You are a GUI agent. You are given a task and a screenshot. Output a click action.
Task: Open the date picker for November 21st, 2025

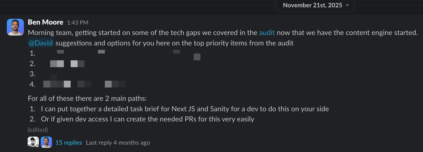312,5
